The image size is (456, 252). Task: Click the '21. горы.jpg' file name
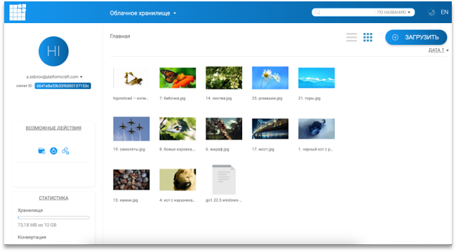[309, 98]
